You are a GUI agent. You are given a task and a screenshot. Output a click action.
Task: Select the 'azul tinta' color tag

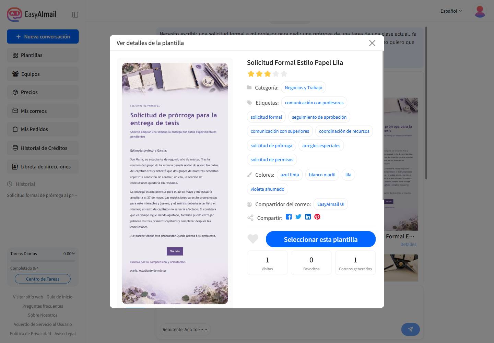pos(290,175)
